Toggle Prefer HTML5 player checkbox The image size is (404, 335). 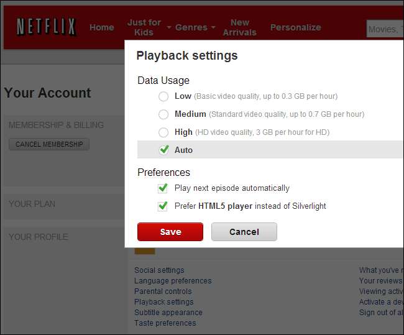click(x=163, y=206)
